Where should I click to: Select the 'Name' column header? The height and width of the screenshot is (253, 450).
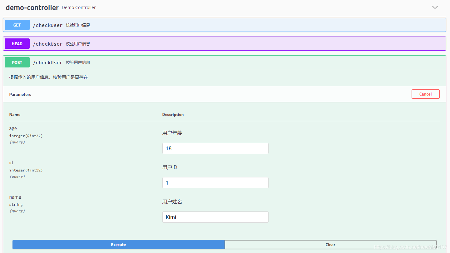pos(15,115)
